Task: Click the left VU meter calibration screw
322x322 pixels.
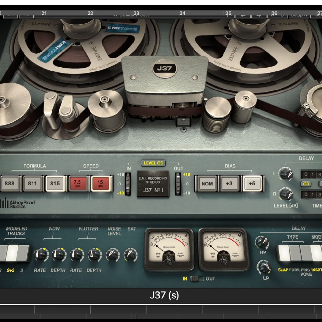Action: tap(169, 260)
